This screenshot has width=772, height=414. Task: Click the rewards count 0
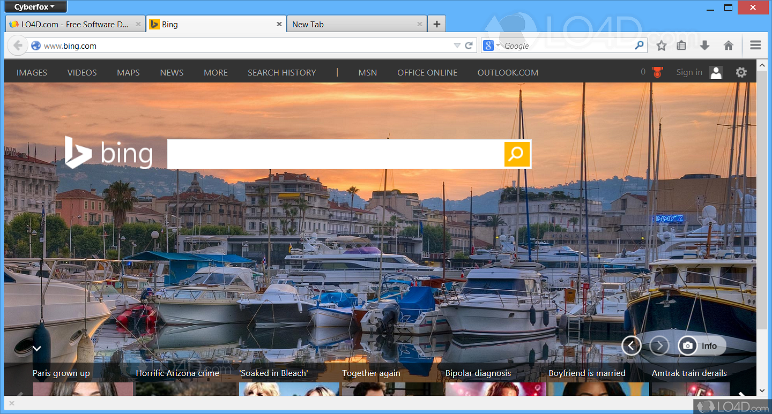tap(643, 72)
